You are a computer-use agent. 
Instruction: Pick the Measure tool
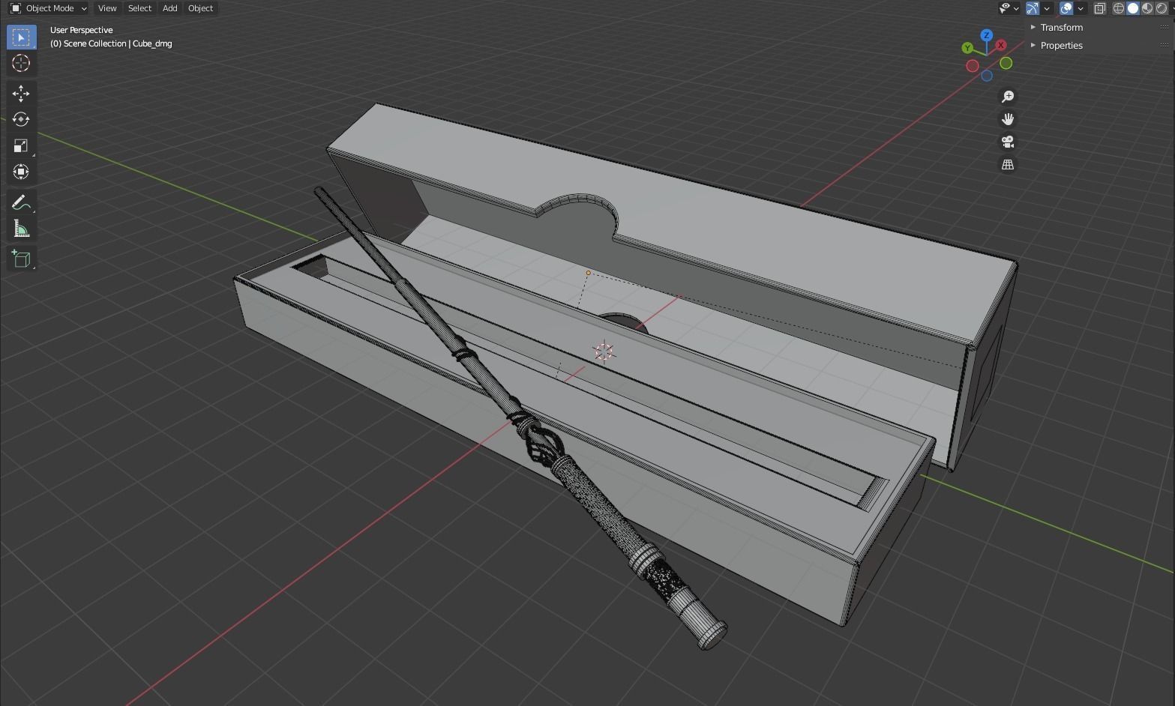tap(21, 228)
